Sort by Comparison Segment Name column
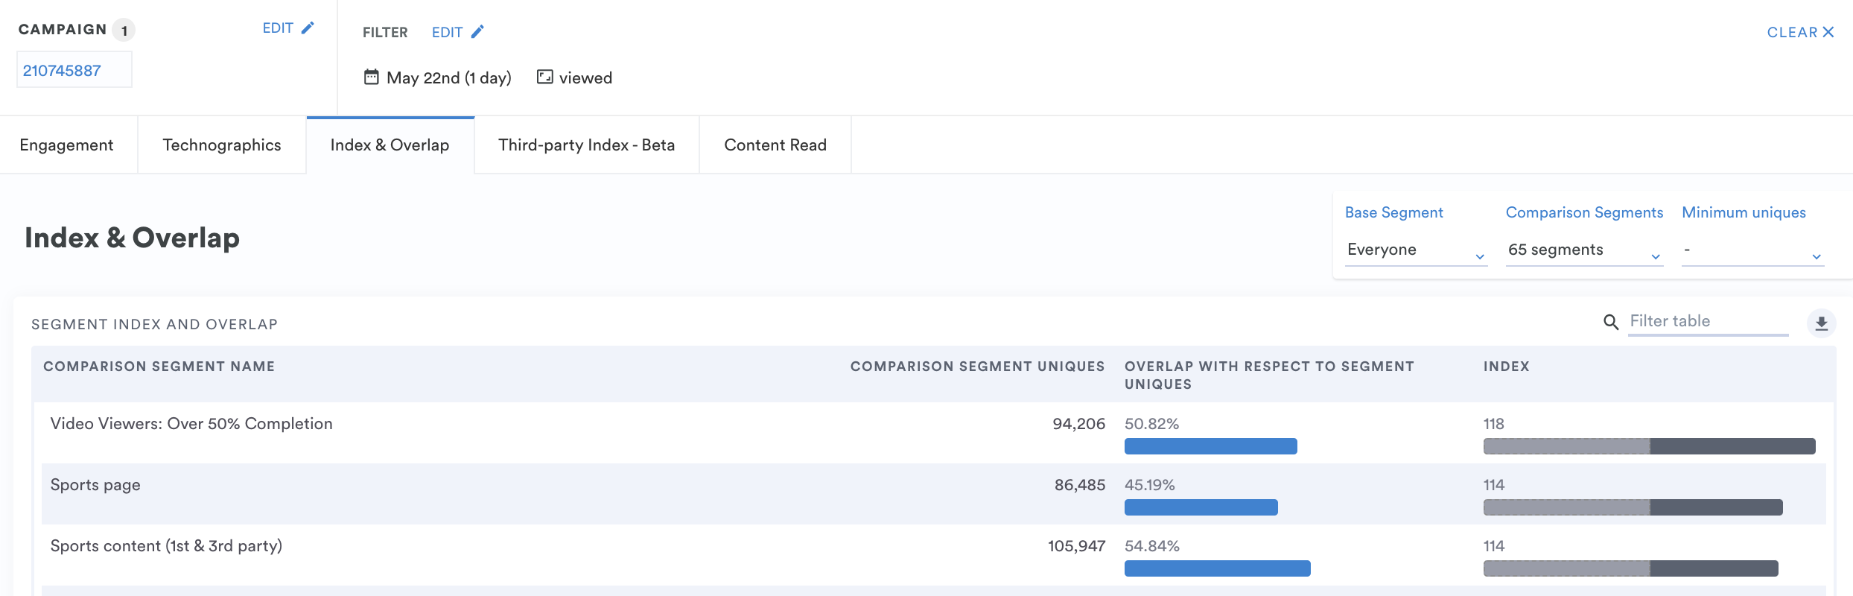Image resolution: width=1853 pixels, height=596 pixels. [x=159, y=367]
